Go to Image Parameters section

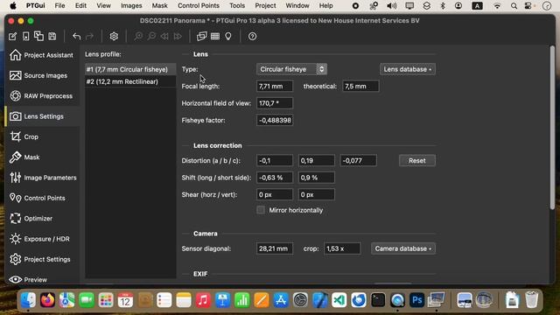(x=42, y=178)
